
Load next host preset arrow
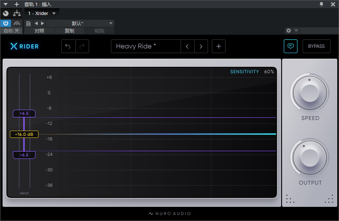tap(43, 24)
